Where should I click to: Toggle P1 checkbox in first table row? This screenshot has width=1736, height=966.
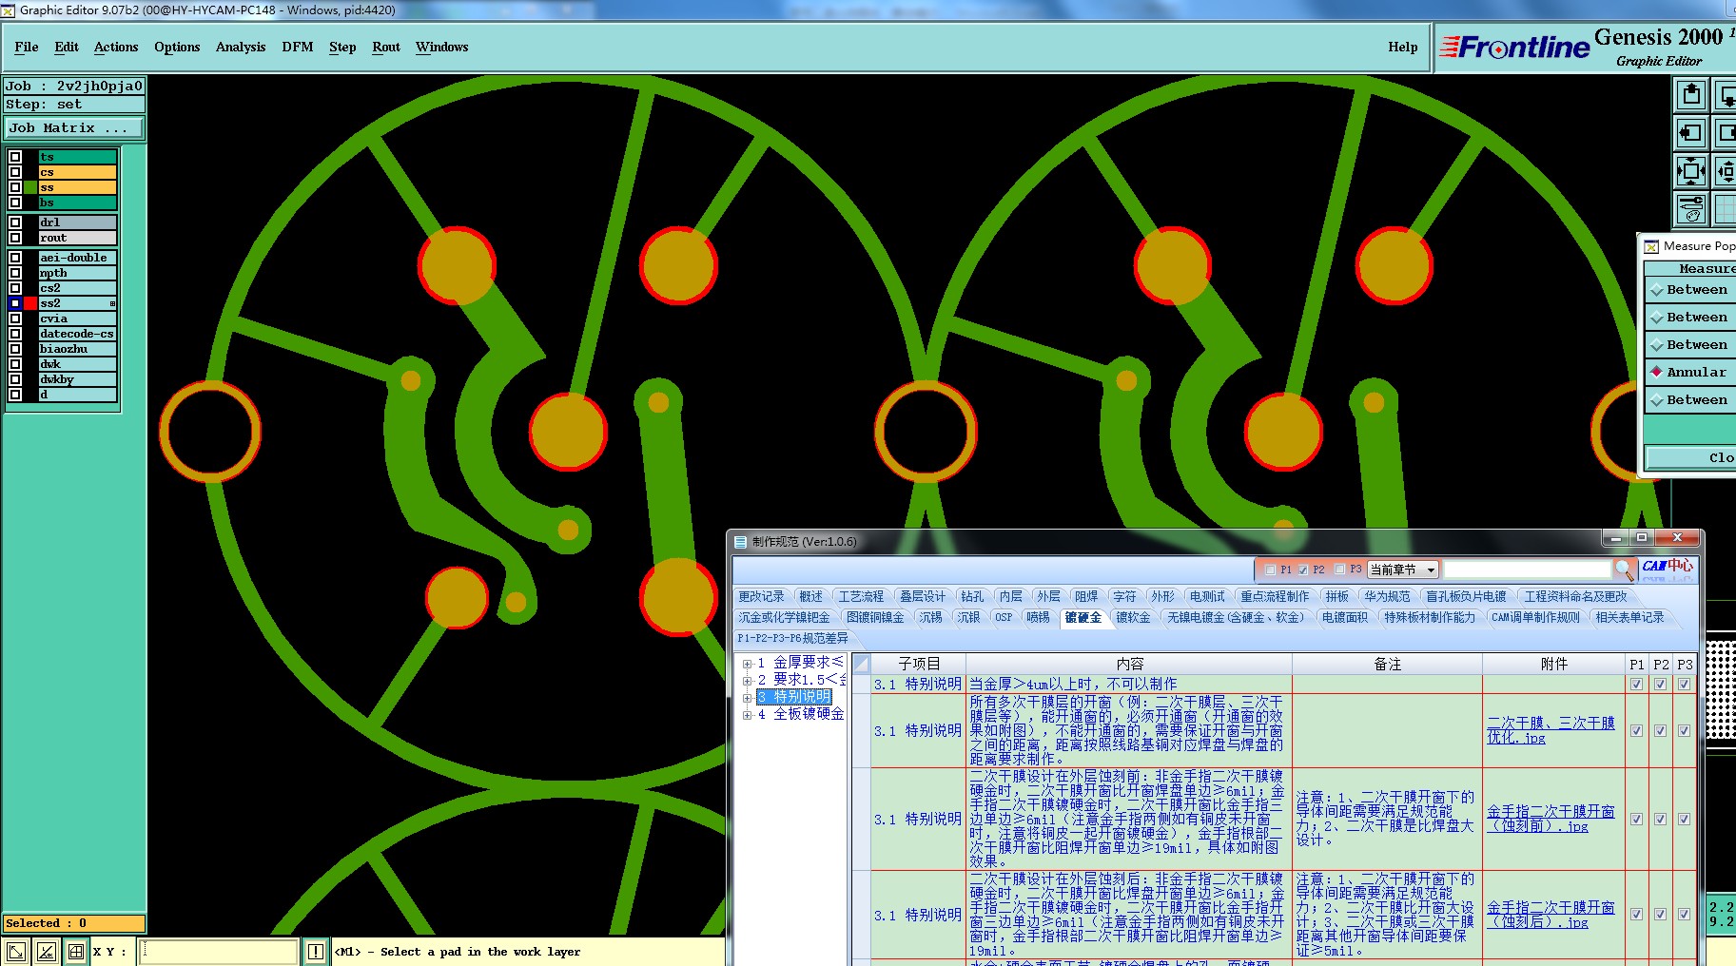1636,684
